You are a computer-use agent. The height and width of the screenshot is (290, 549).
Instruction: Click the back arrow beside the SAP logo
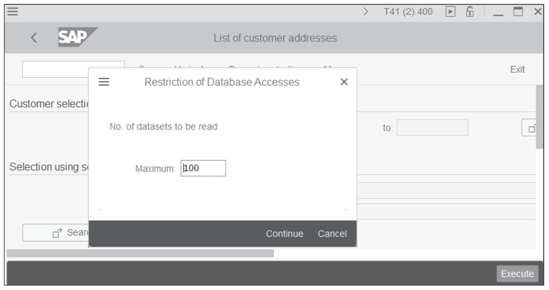33,38
